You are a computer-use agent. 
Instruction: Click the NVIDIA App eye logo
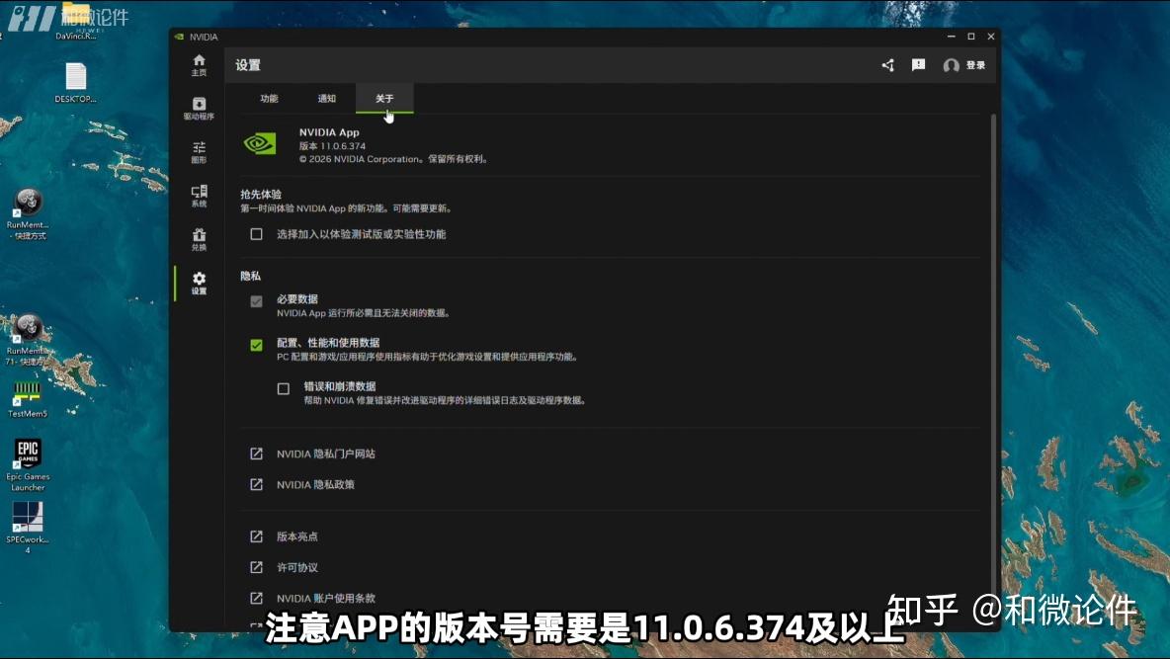260,143
